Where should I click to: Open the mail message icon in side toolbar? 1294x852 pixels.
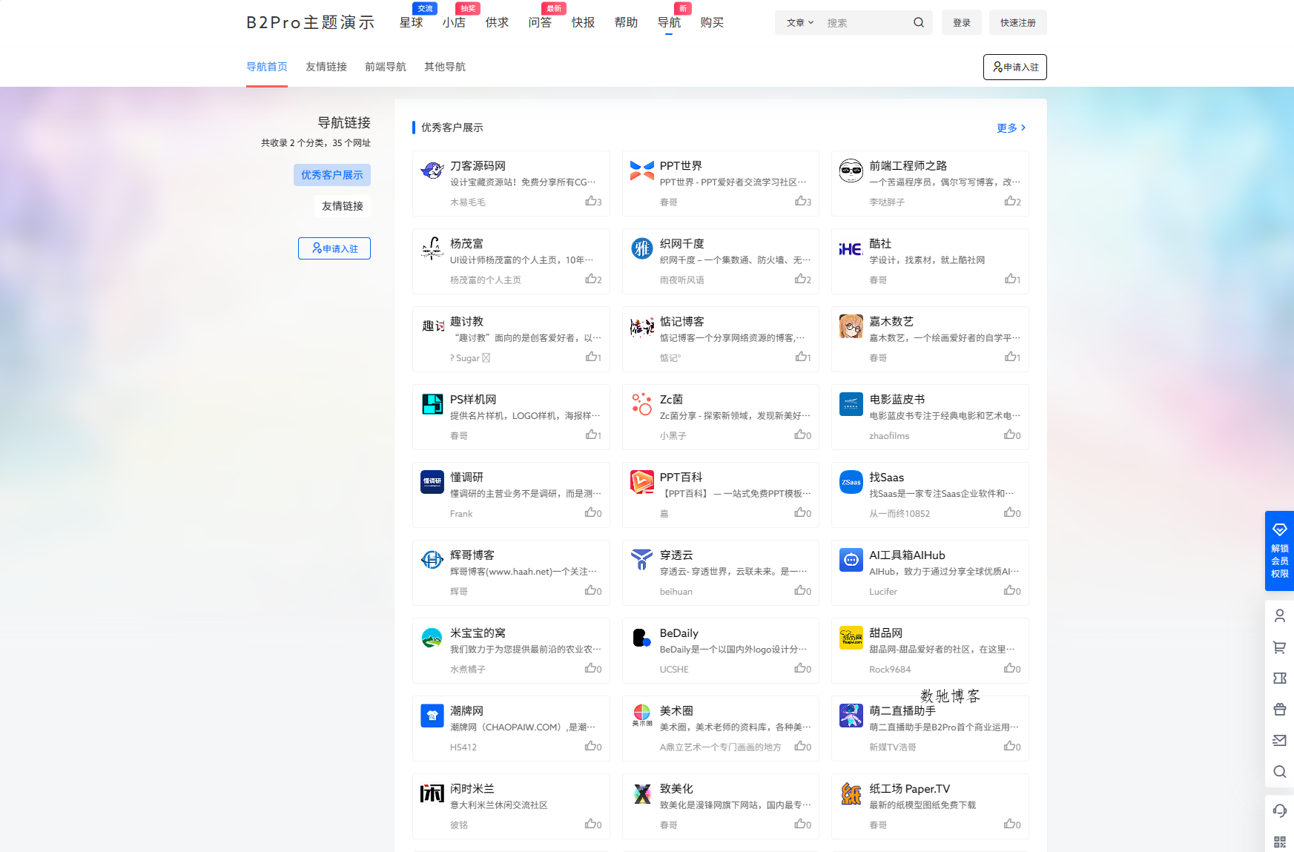1280,740
